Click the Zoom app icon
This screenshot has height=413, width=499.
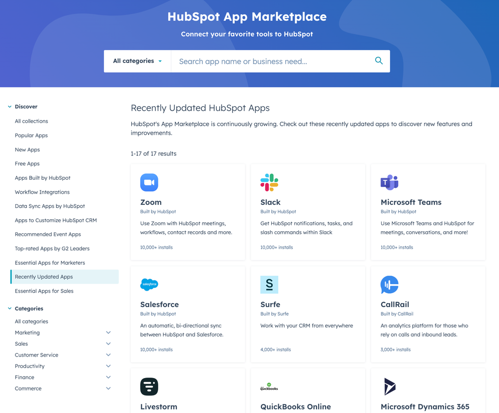(149, 182)
